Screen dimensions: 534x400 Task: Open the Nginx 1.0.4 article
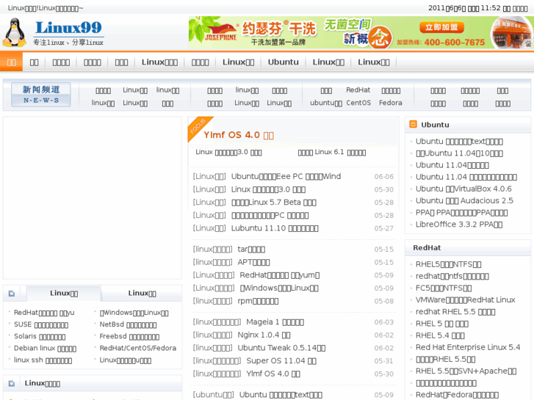pos(264,335)
